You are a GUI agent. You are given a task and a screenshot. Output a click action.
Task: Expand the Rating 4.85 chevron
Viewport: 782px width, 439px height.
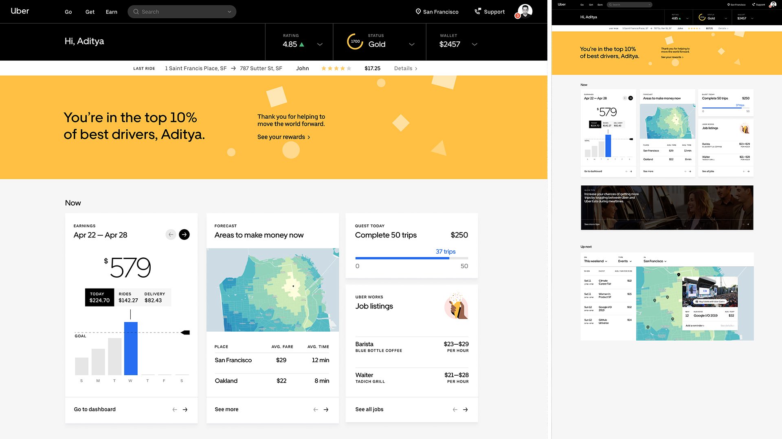coord(320,44)
